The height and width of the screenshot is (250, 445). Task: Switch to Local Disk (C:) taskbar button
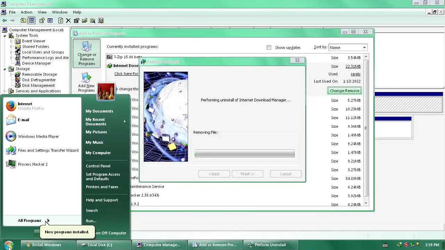(104, 245)
